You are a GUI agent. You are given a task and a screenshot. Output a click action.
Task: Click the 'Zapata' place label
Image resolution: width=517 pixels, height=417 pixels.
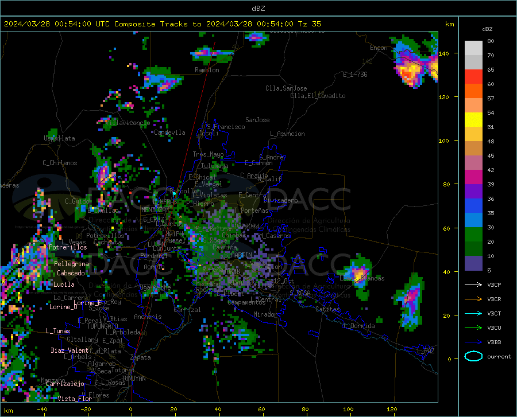(x=141, y=357)
